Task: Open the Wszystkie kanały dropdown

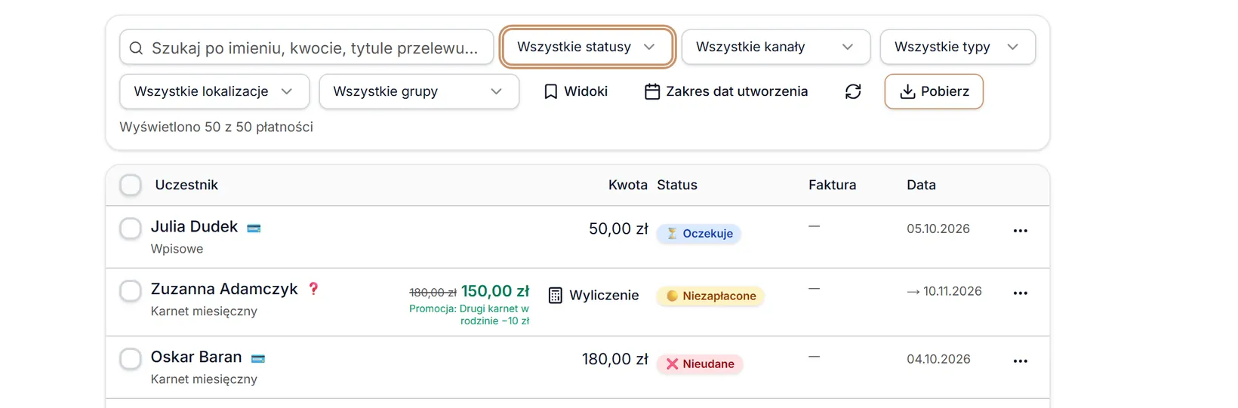Action: (776, 47)
